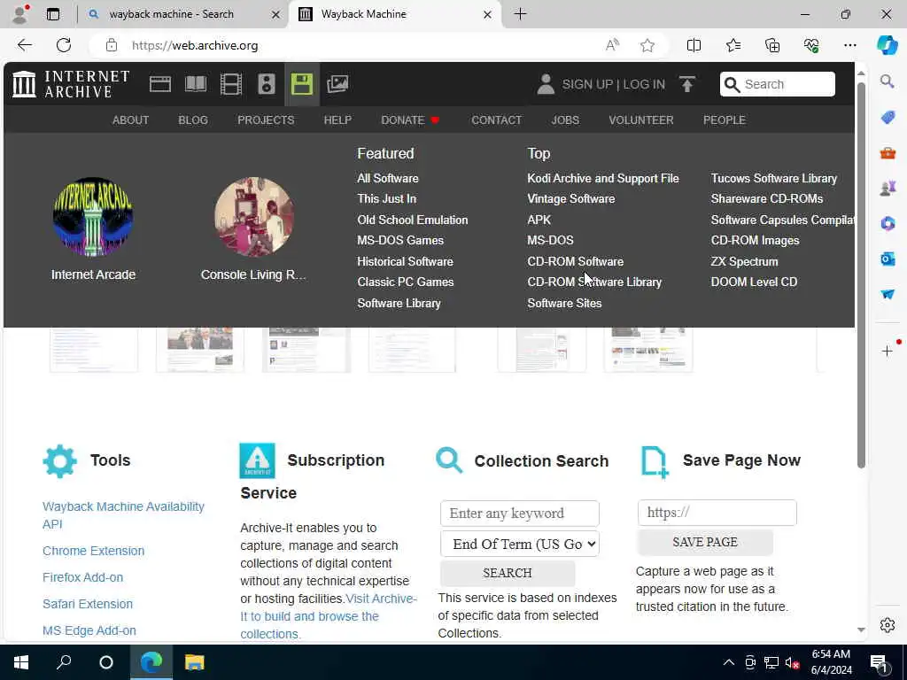The height and width of the screenshot is (680, 907).
Task: Open Browser essentials heart icon
Action: pyautogui.click(x=811, y=45)
